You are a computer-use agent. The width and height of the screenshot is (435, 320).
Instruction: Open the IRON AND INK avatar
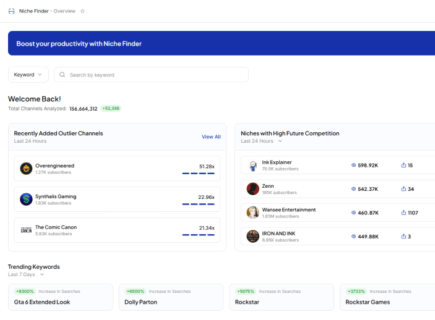tap(252, 237)
